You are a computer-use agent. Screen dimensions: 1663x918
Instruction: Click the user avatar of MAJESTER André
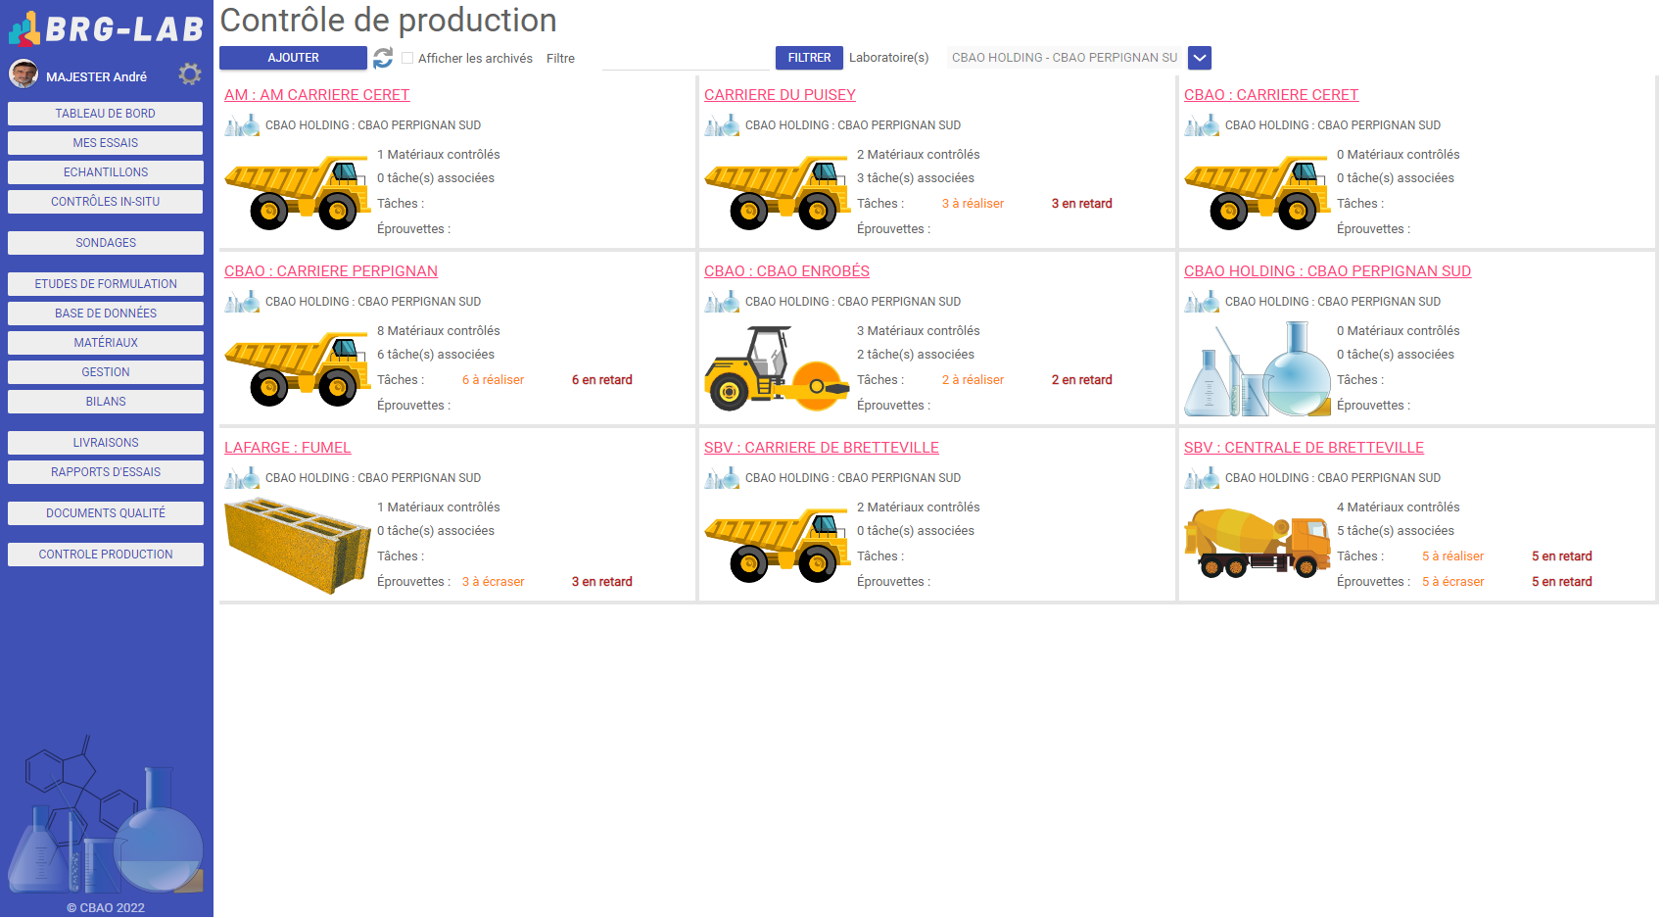(x=24, y=73)
